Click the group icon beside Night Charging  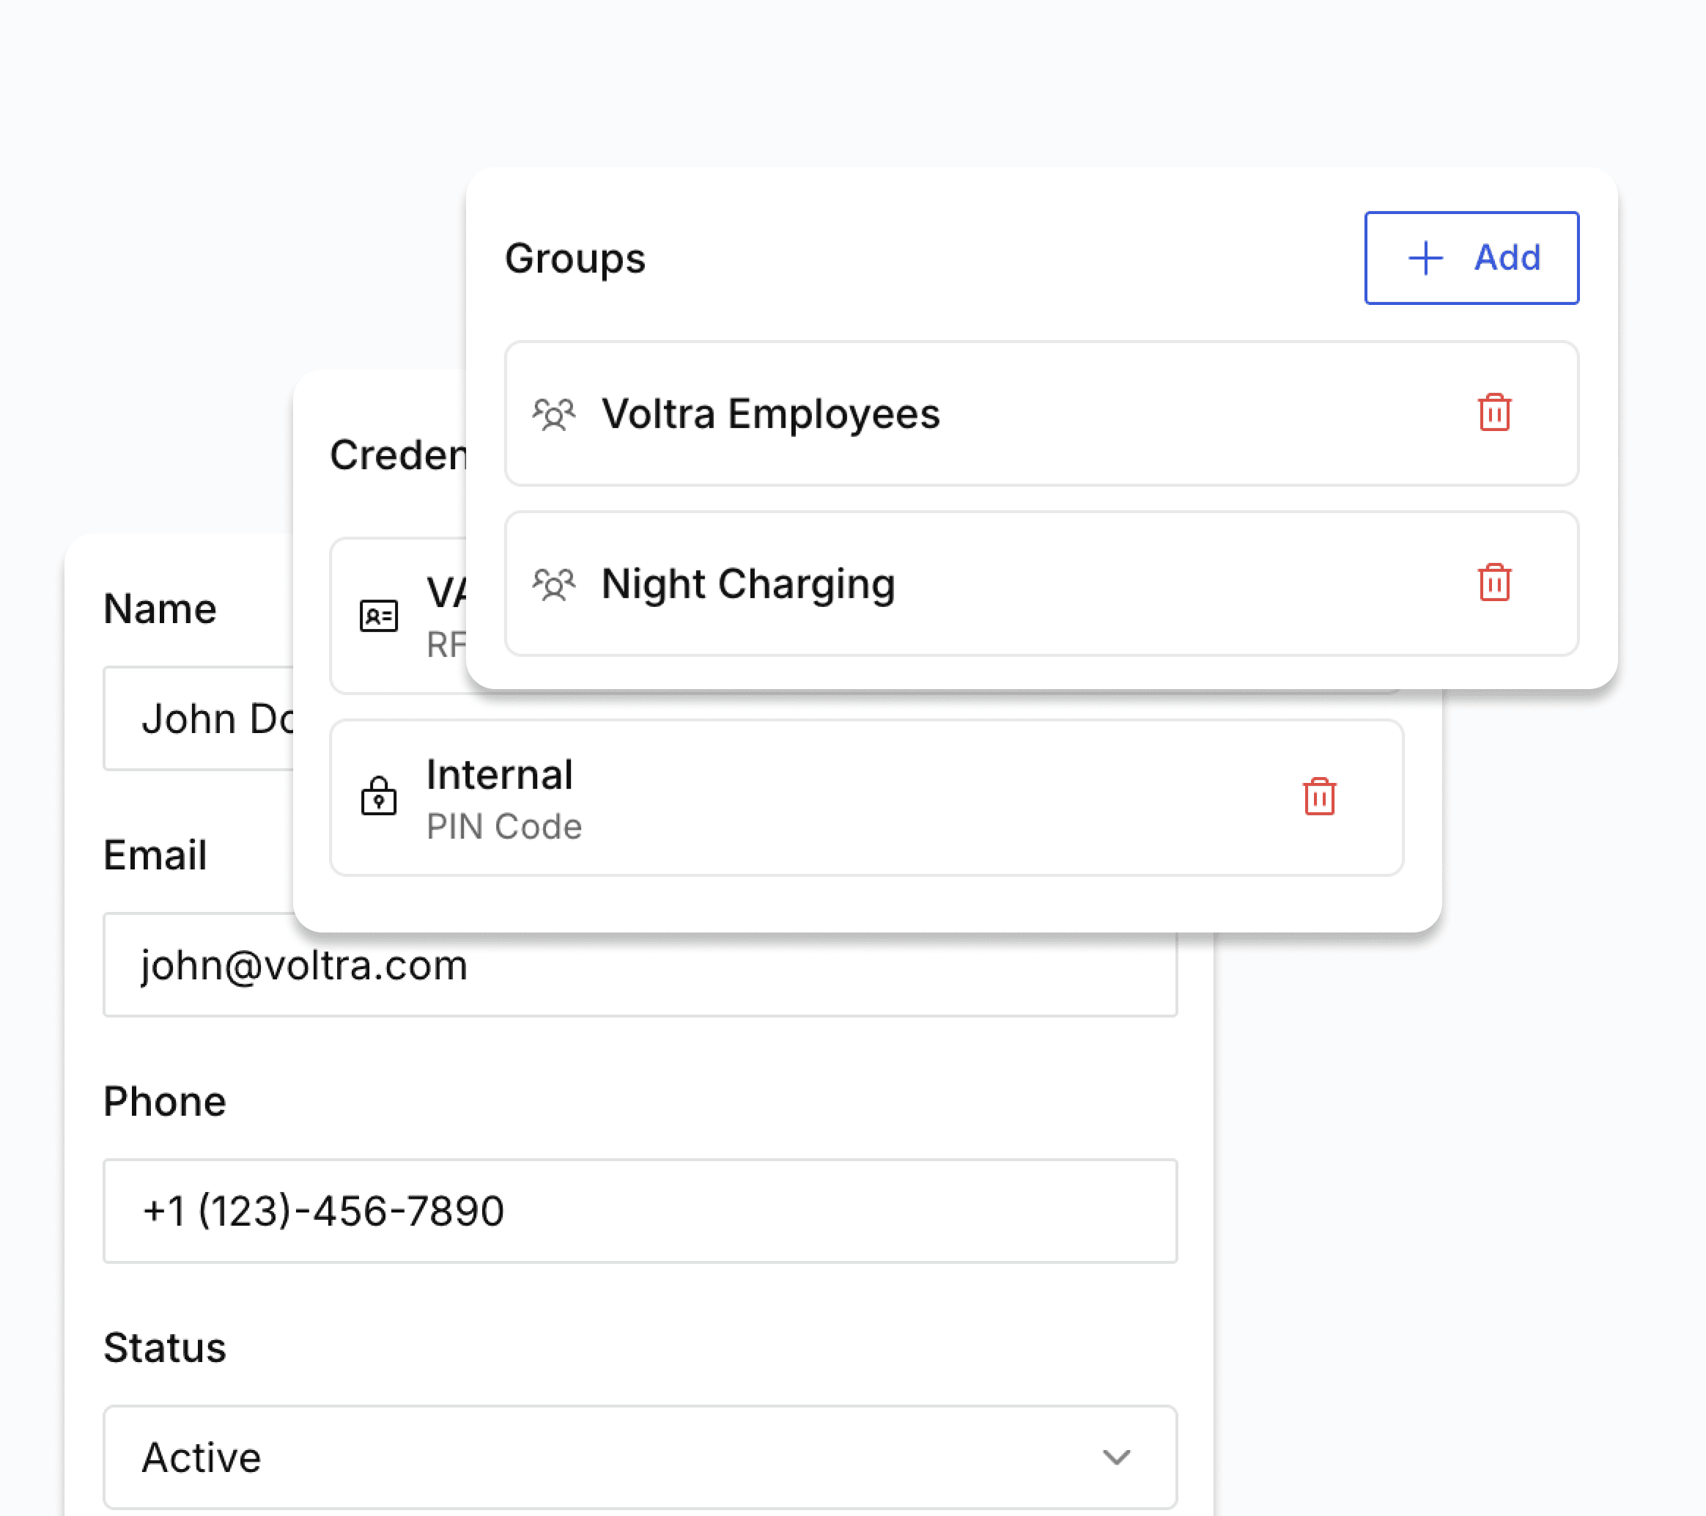553,584
